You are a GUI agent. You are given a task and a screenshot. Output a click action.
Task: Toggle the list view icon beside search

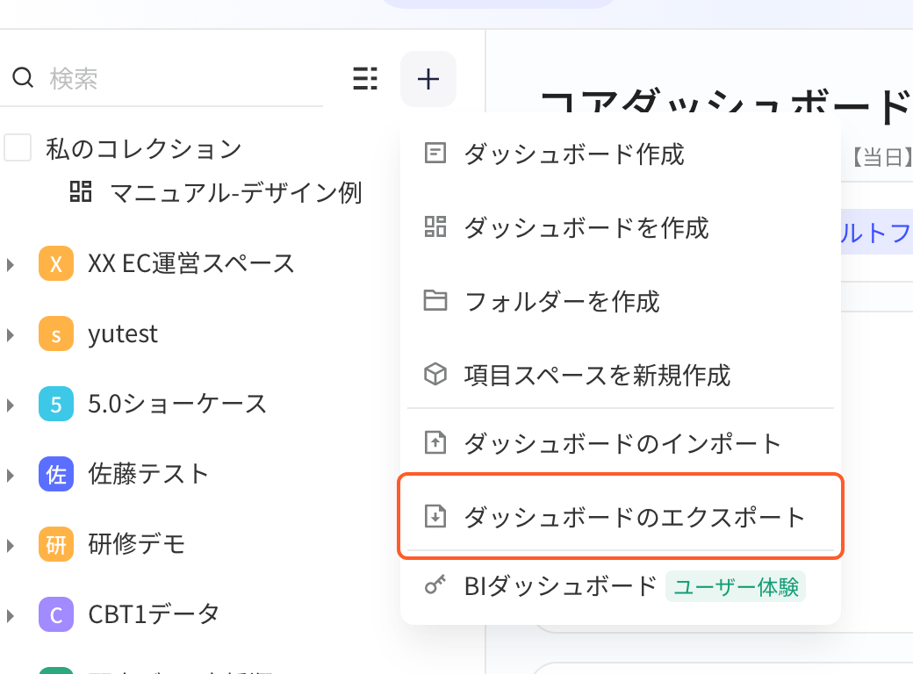[365, 78]
